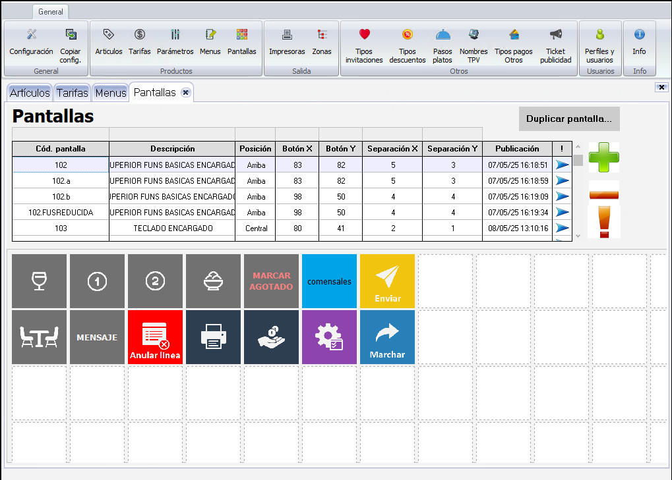This screenshot has width=672, height=480.
Task: Click the Descripción column header
Action: click(x=172, y=149)
